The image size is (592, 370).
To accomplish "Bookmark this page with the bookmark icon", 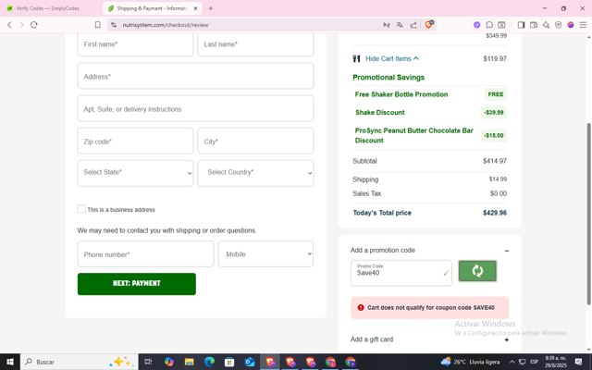I will [x=98, y=25].
